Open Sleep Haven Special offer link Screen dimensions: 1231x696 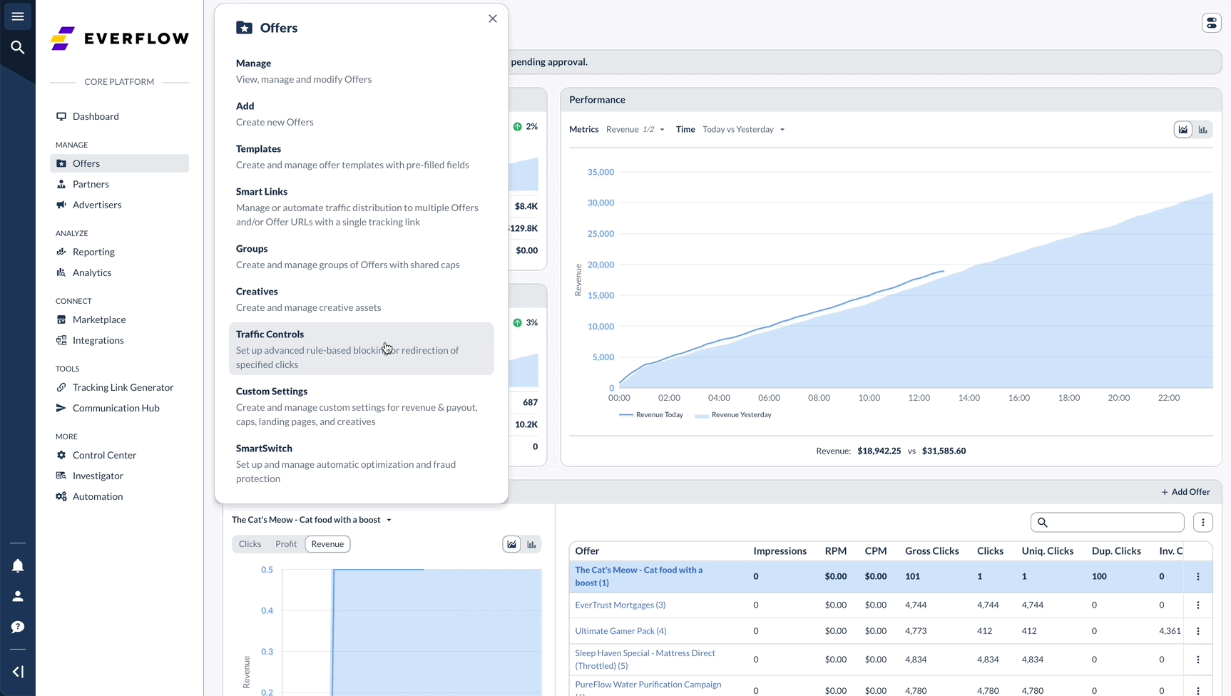645,659
